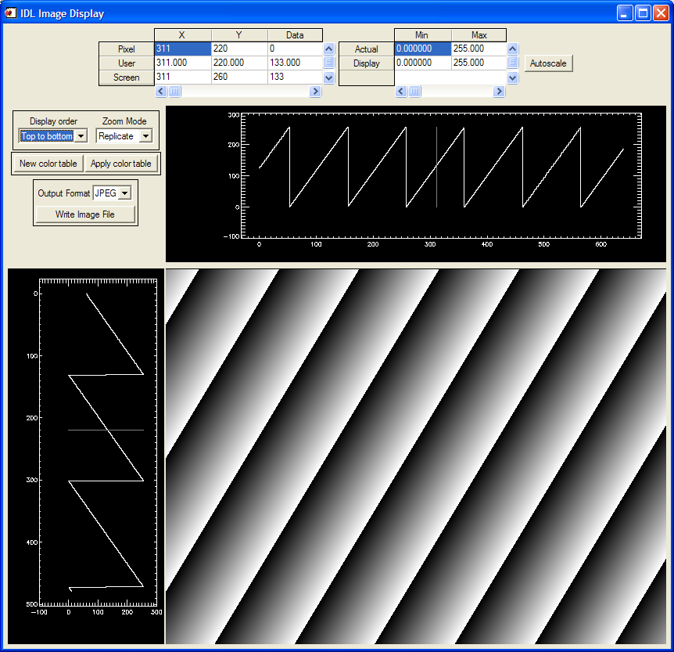
Task: Click the X column header
Action: [x=181, y=34]
